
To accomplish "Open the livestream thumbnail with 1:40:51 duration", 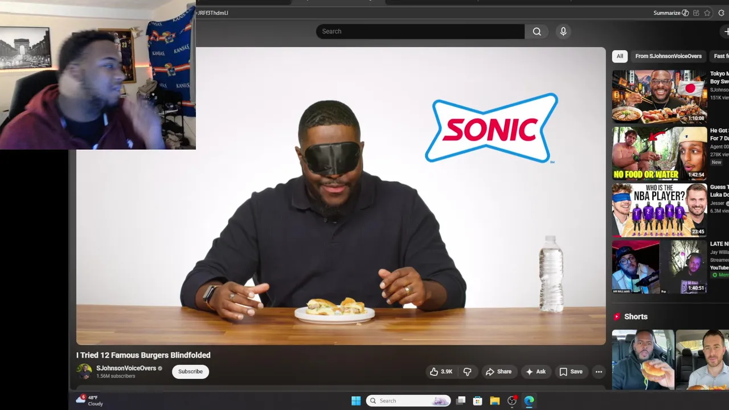I will tap(660, 266).
